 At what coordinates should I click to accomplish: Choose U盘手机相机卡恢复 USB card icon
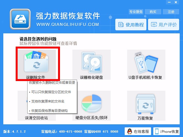click(x=146, y=63)
